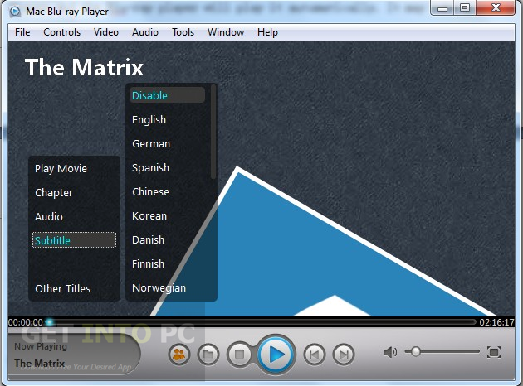Image resolution: width=523 pixels, height=386 pixels.
Task: Open the Window menu
Action: (x=226, y=32)
